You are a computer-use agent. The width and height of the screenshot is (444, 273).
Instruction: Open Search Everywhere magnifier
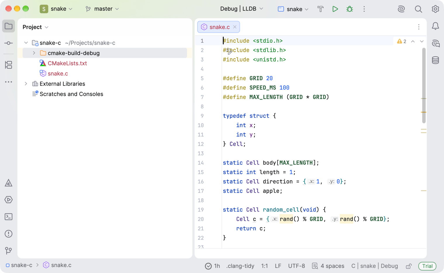click(x=418, y=9)
